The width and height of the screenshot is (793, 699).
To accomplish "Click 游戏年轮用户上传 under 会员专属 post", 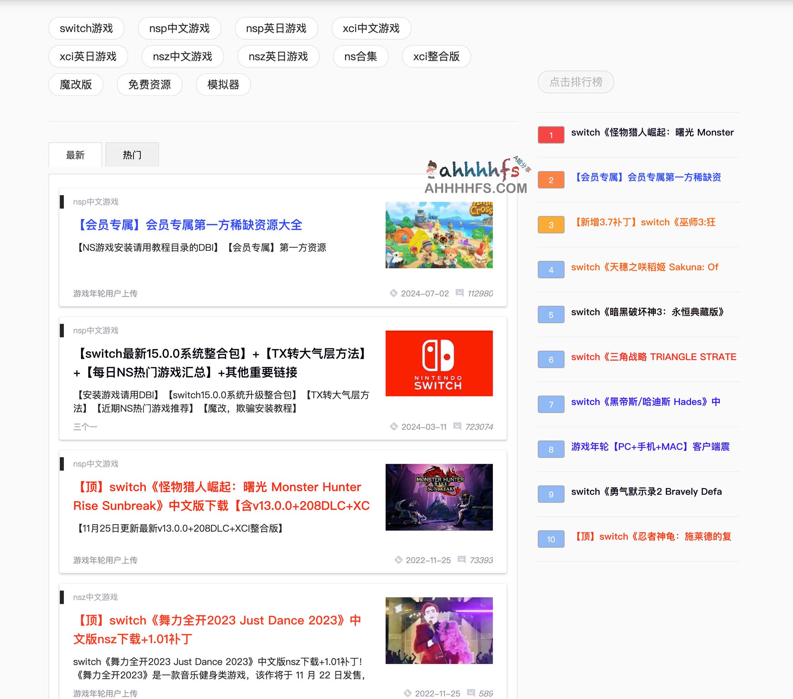I will [105, 294].
